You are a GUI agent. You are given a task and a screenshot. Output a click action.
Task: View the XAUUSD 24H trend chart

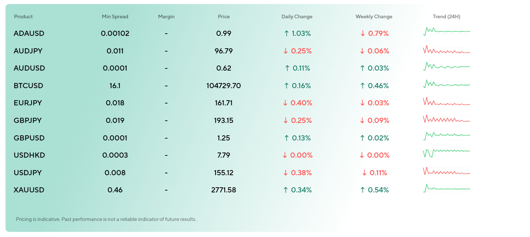[446, 188]
